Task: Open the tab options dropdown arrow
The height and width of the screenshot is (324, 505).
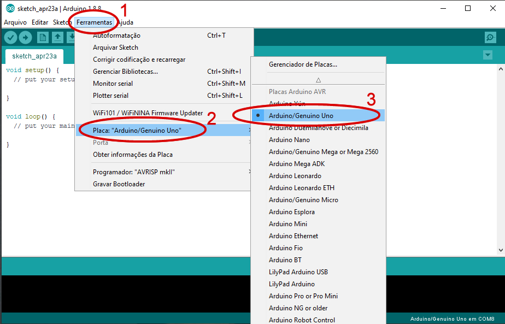Action: point(488,55)
